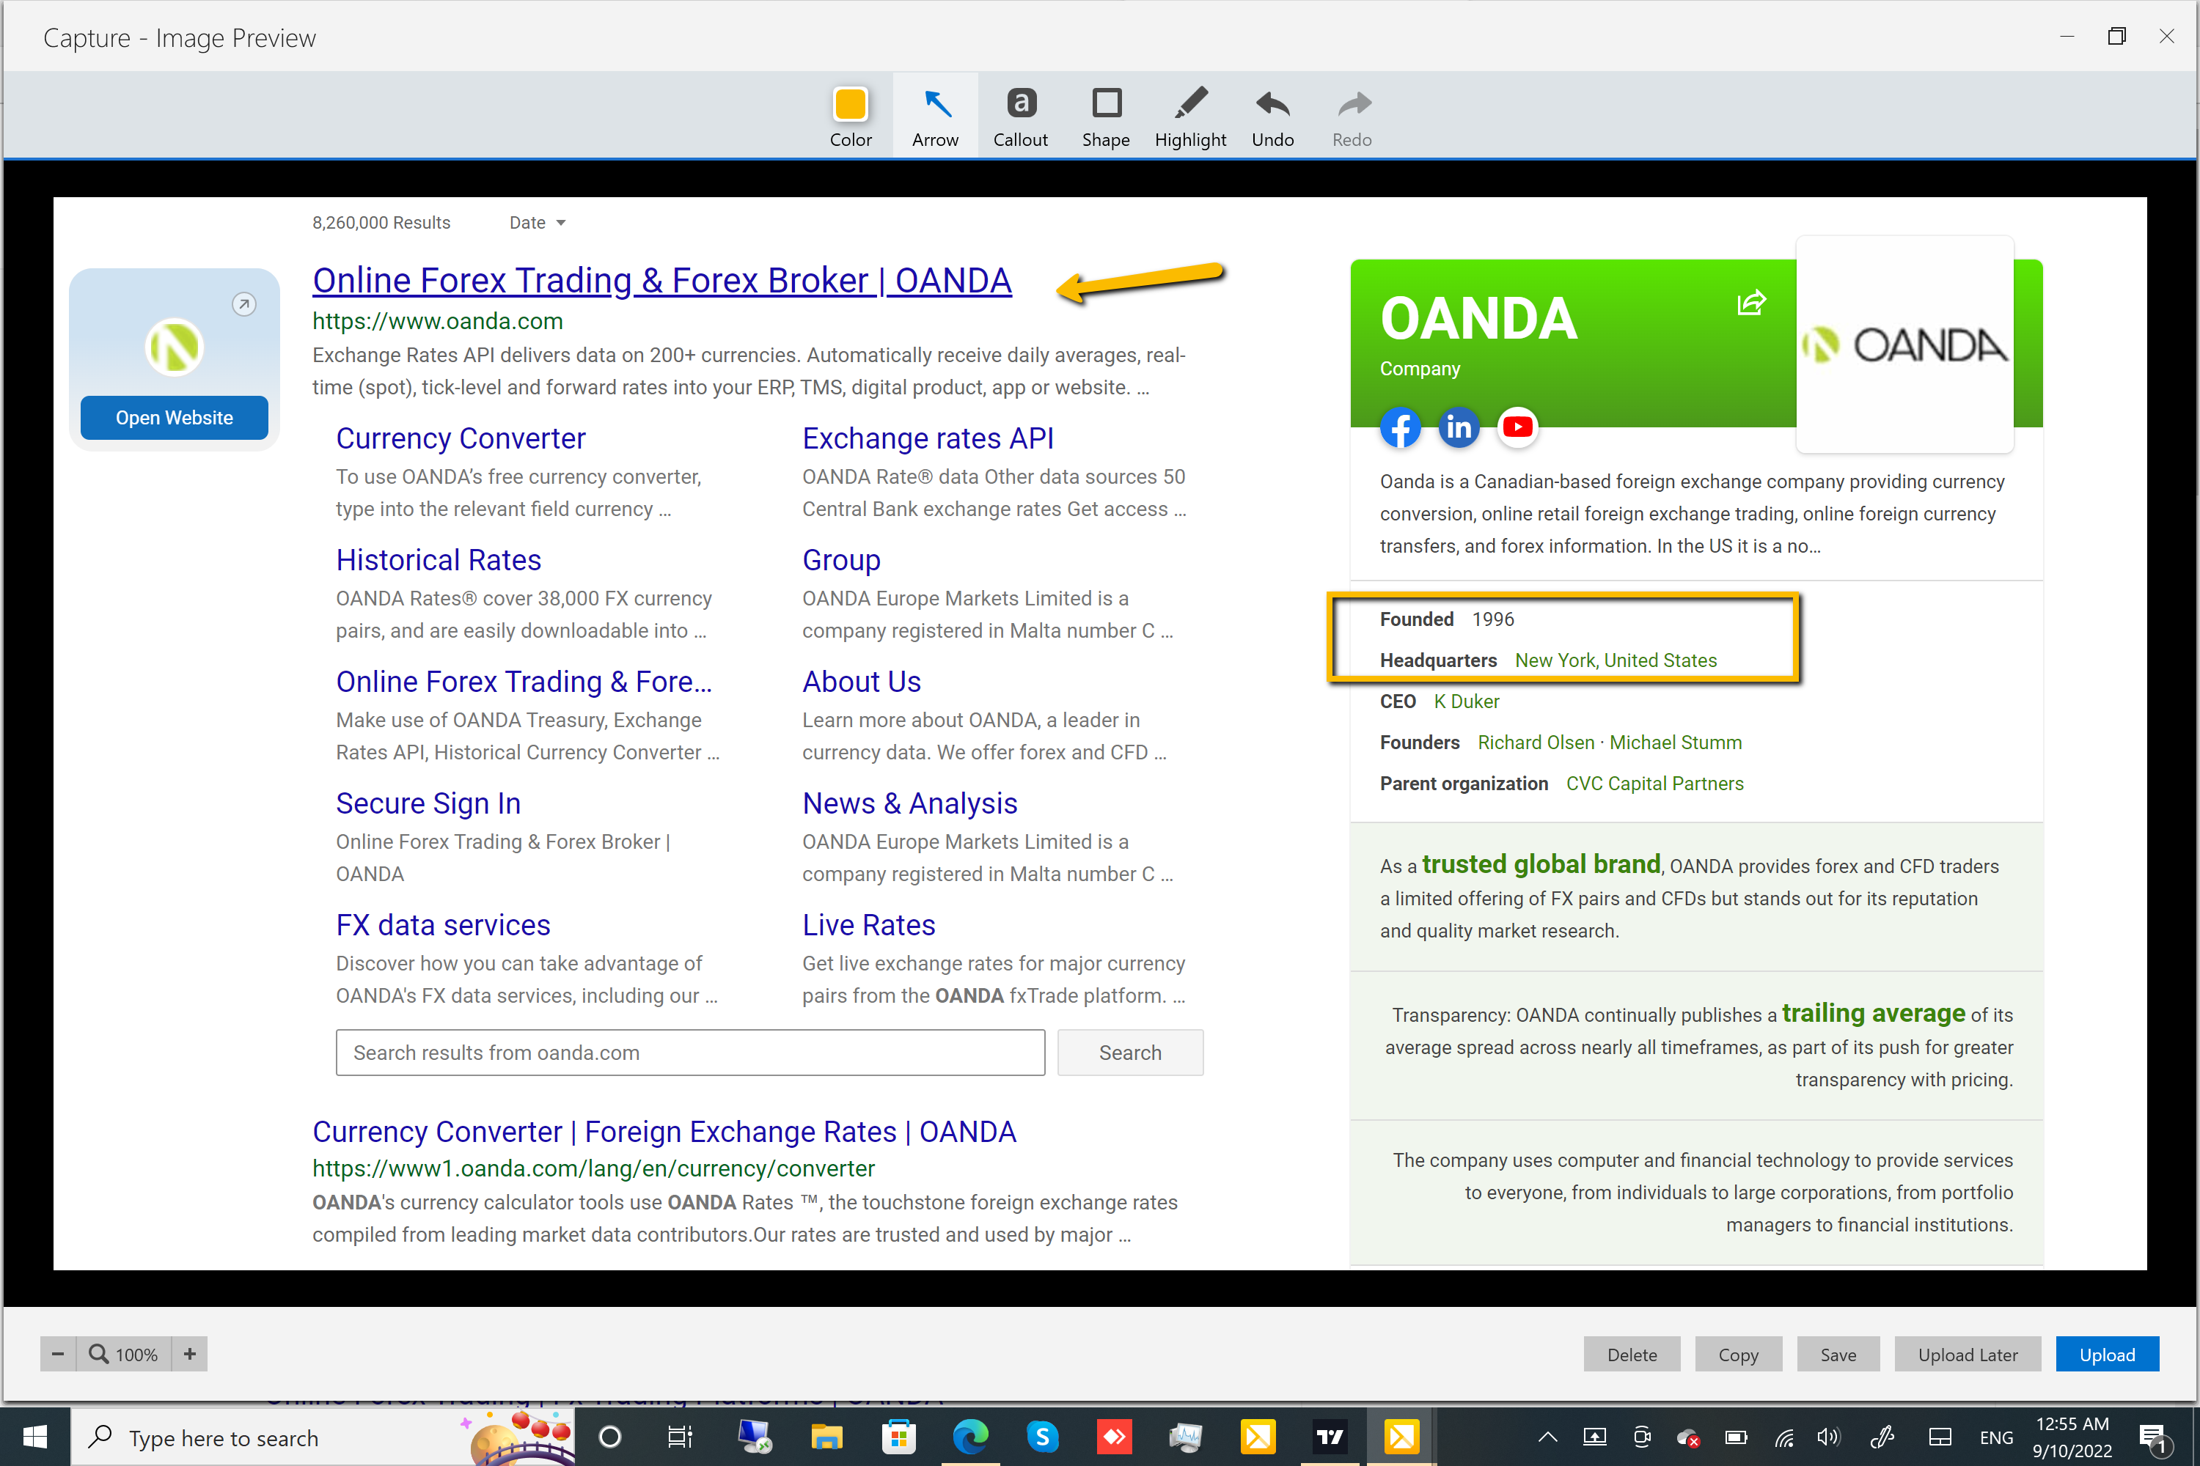Upload the capture now
The height and width of the screenshot is (1466, 2200).
(2106, 1354)
